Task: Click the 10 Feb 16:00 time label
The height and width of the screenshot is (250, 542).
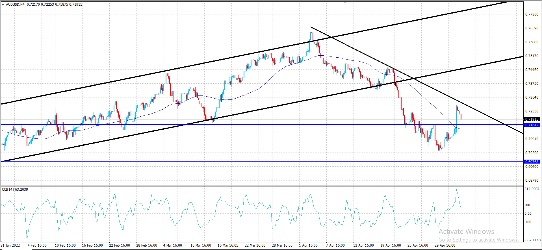Action: point(65,245)
